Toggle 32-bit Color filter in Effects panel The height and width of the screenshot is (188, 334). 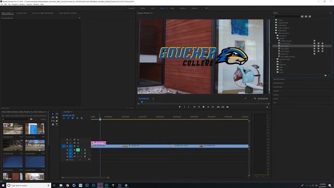pos(306,16)
